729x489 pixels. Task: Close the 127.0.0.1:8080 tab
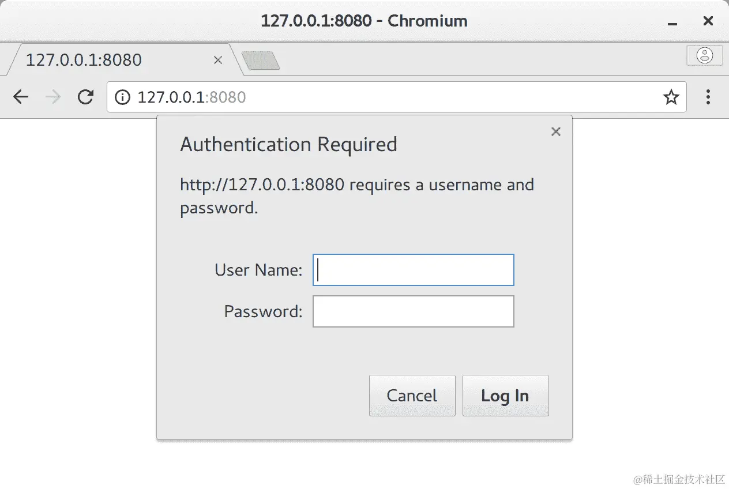[x=217, y=60]
